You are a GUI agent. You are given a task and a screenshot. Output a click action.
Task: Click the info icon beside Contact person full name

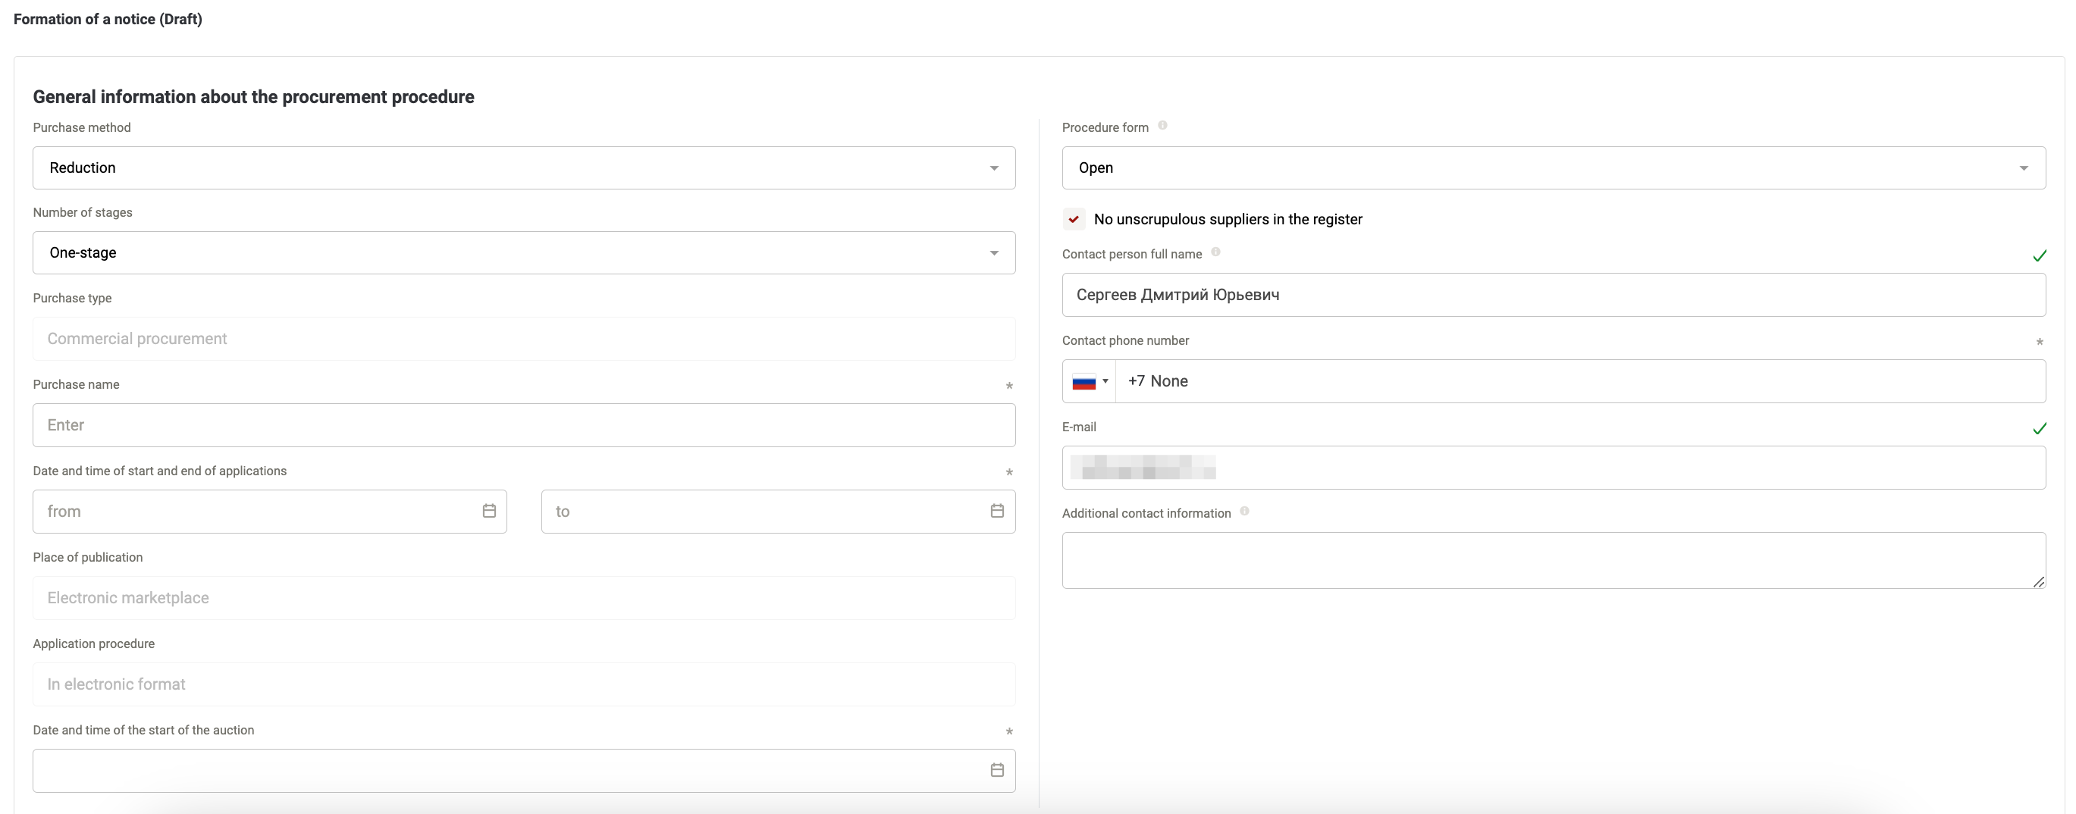1216,252
